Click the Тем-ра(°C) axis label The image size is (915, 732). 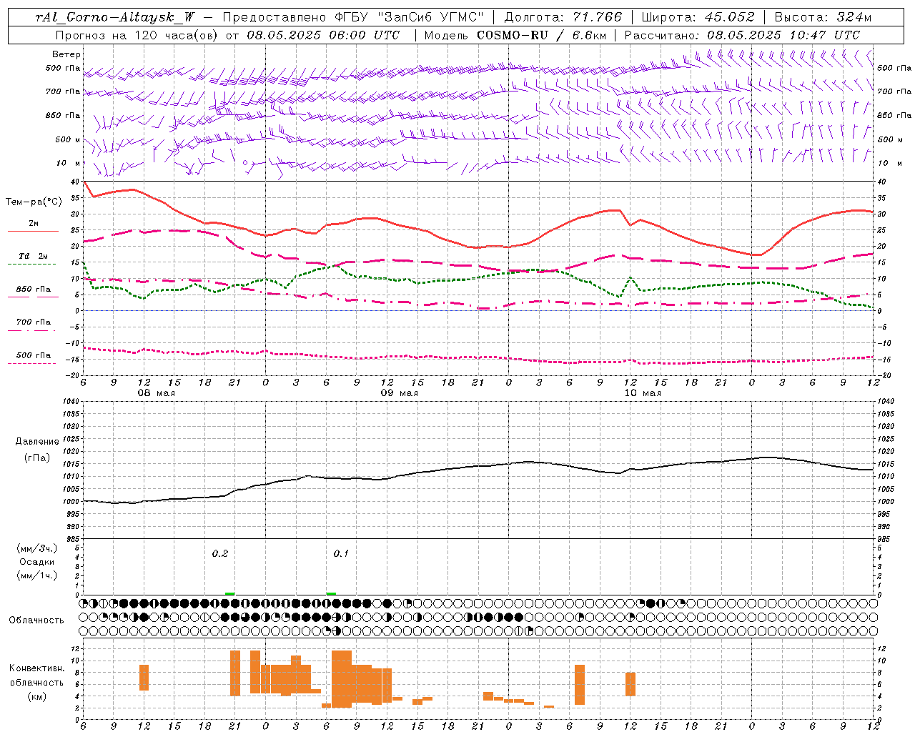click(34, 202)
